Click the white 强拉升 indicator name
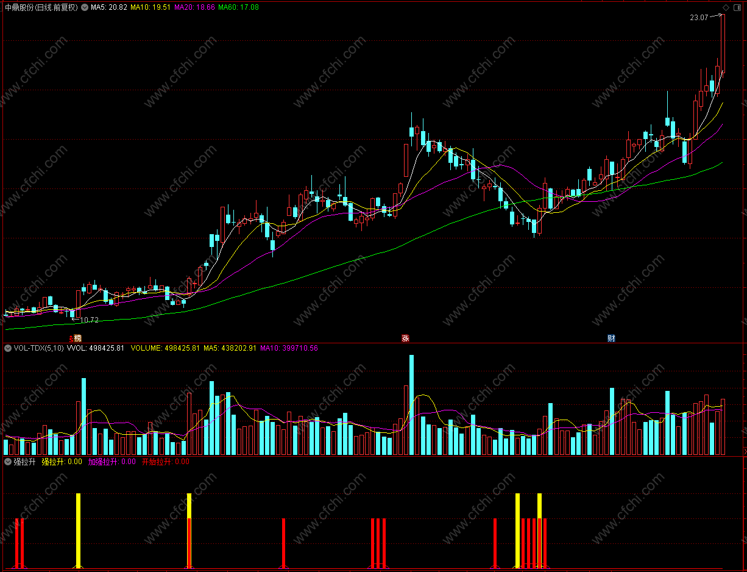Image resolution: width=747 pixels, height=572 pixels. coord(25,462)
